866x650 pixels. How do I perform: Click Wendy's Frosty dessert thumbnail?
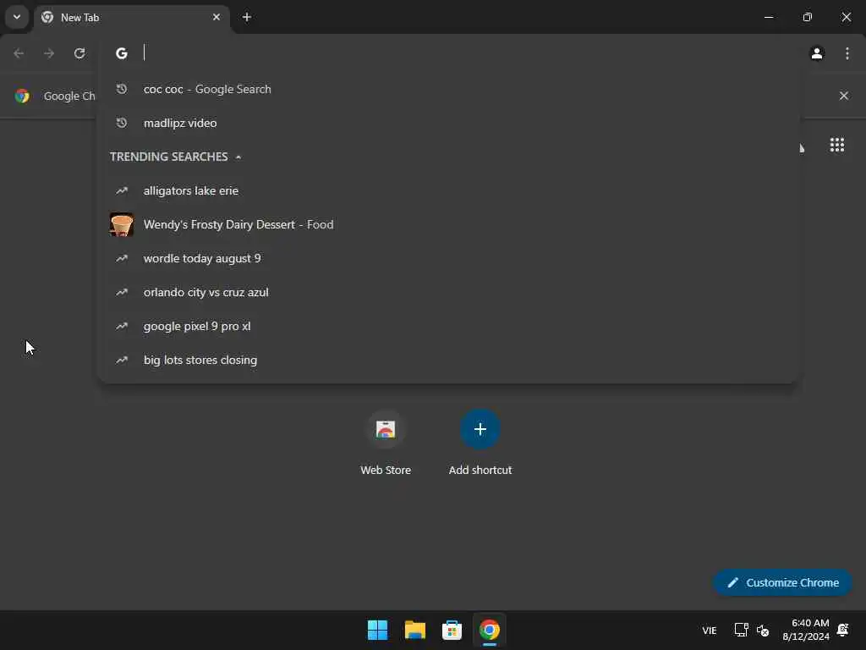point(122,224)
